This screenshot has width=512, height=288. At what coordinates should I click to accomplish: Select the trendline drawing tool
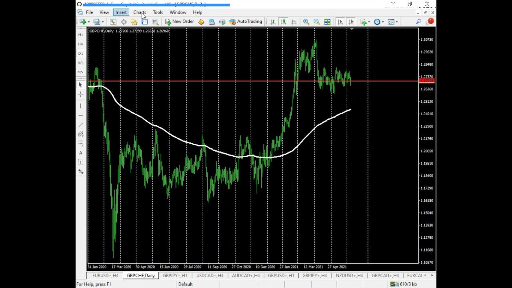tap(80, 125)
